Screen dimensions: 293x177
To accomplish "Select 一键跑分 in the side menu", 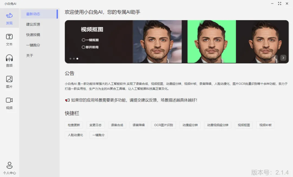I will (33, 45).
